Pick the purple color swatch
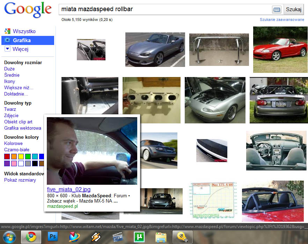This screenshot has height=244, width=308. [7, 163]
